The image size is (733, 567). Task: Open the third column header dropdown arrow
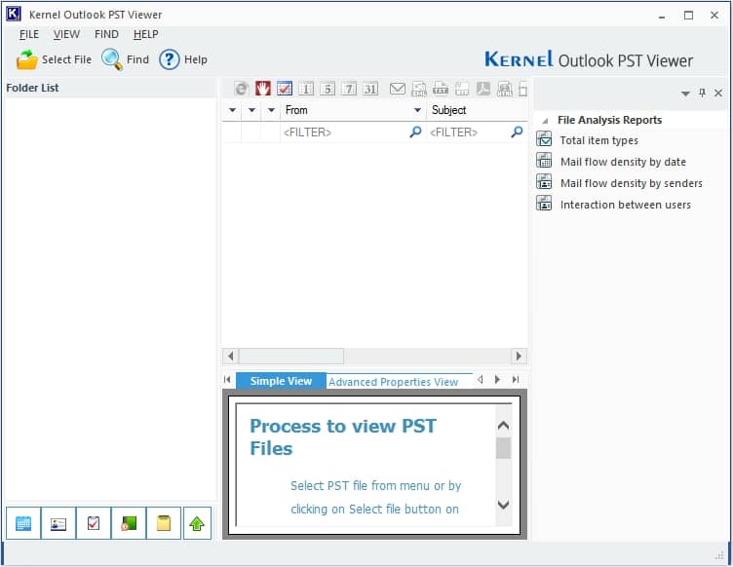coord(271,111)
